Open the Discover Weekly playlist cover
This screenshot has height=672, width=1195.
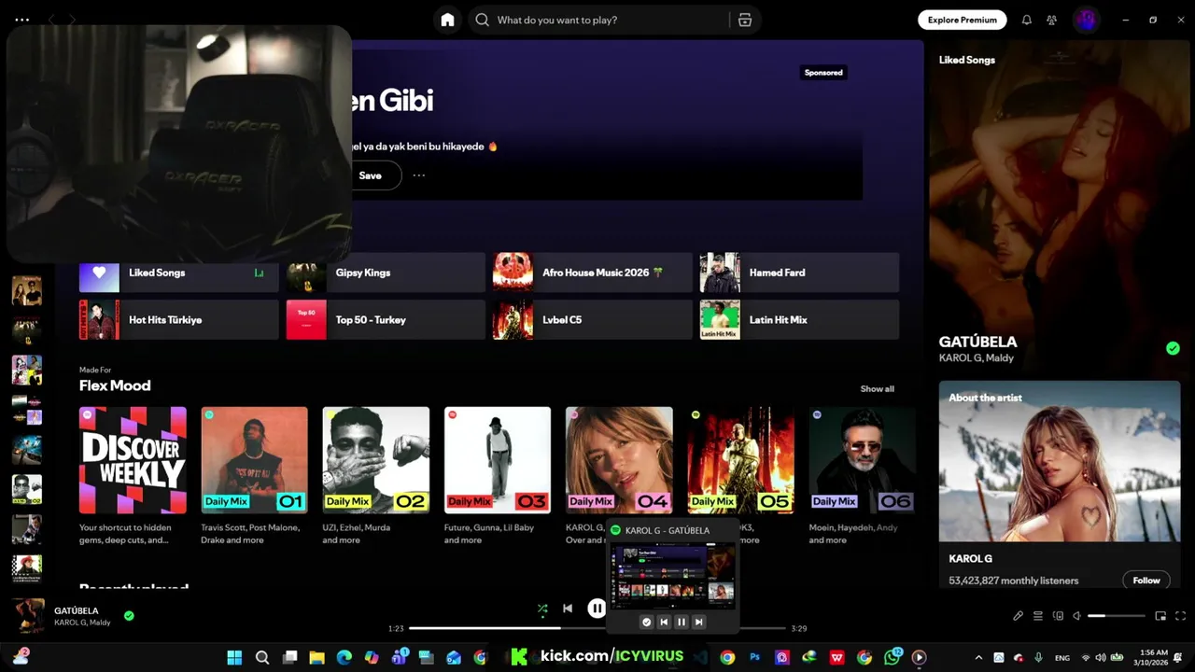pos(133,460)
